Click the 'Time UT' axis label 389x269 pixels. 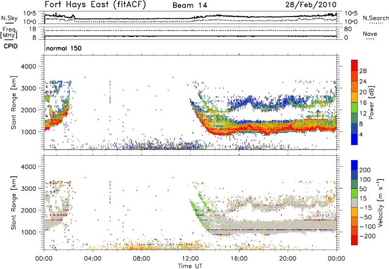click(x=190, y=266)
